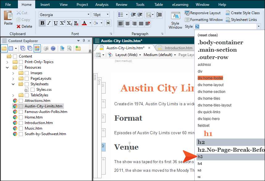Click the new folder icon in Content Explorer
This screenshot has height=181, width=265.
pos(78,48)
